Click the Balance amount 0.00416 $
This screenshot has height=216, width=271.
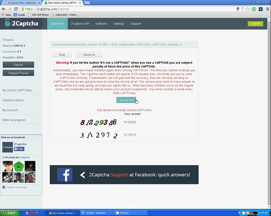click(19, 46)
